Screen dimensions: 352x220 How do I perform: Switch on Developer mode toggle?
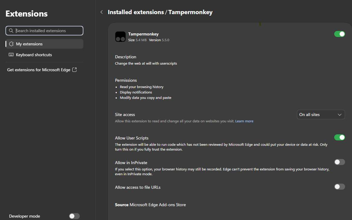click(74, 216)
